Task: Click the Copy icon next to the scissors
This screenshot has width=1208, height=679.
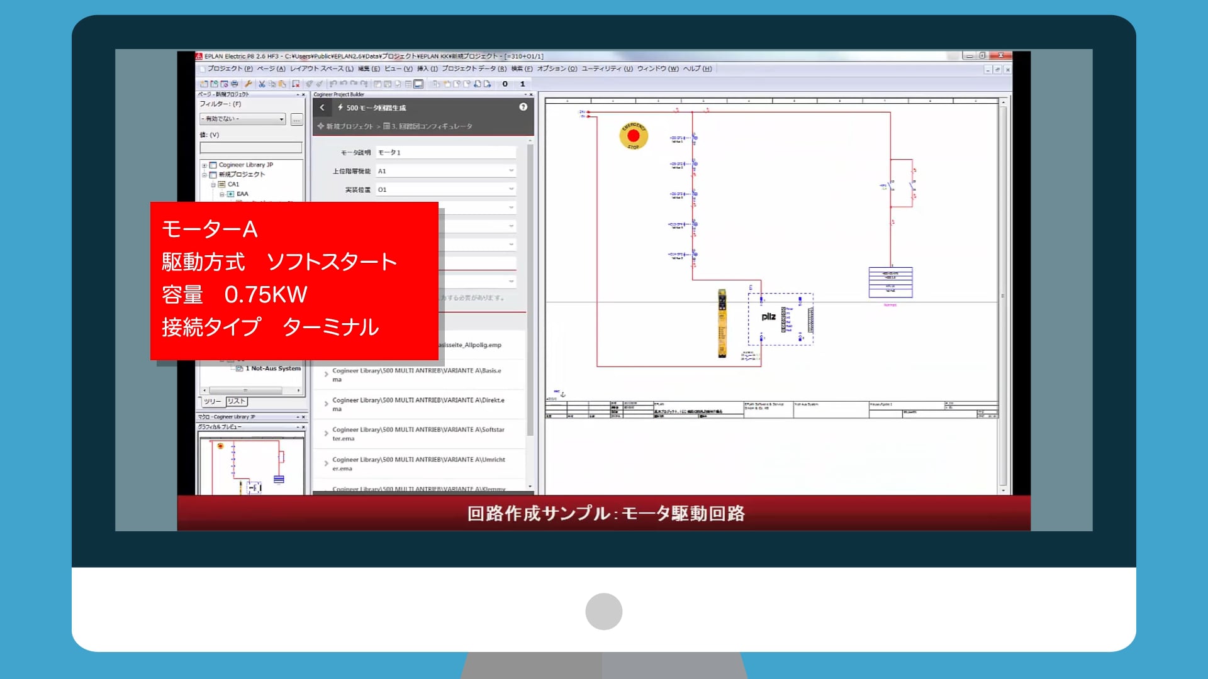Action: click(x=272, y=84)
